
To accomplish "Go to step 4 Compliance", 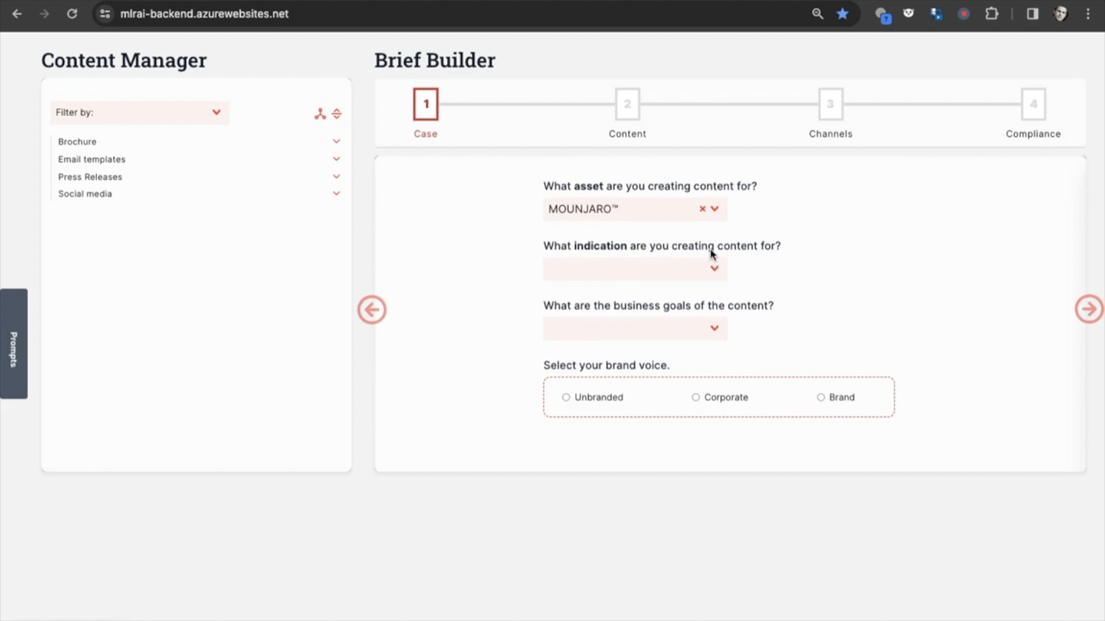I will tap(1033, 104).
